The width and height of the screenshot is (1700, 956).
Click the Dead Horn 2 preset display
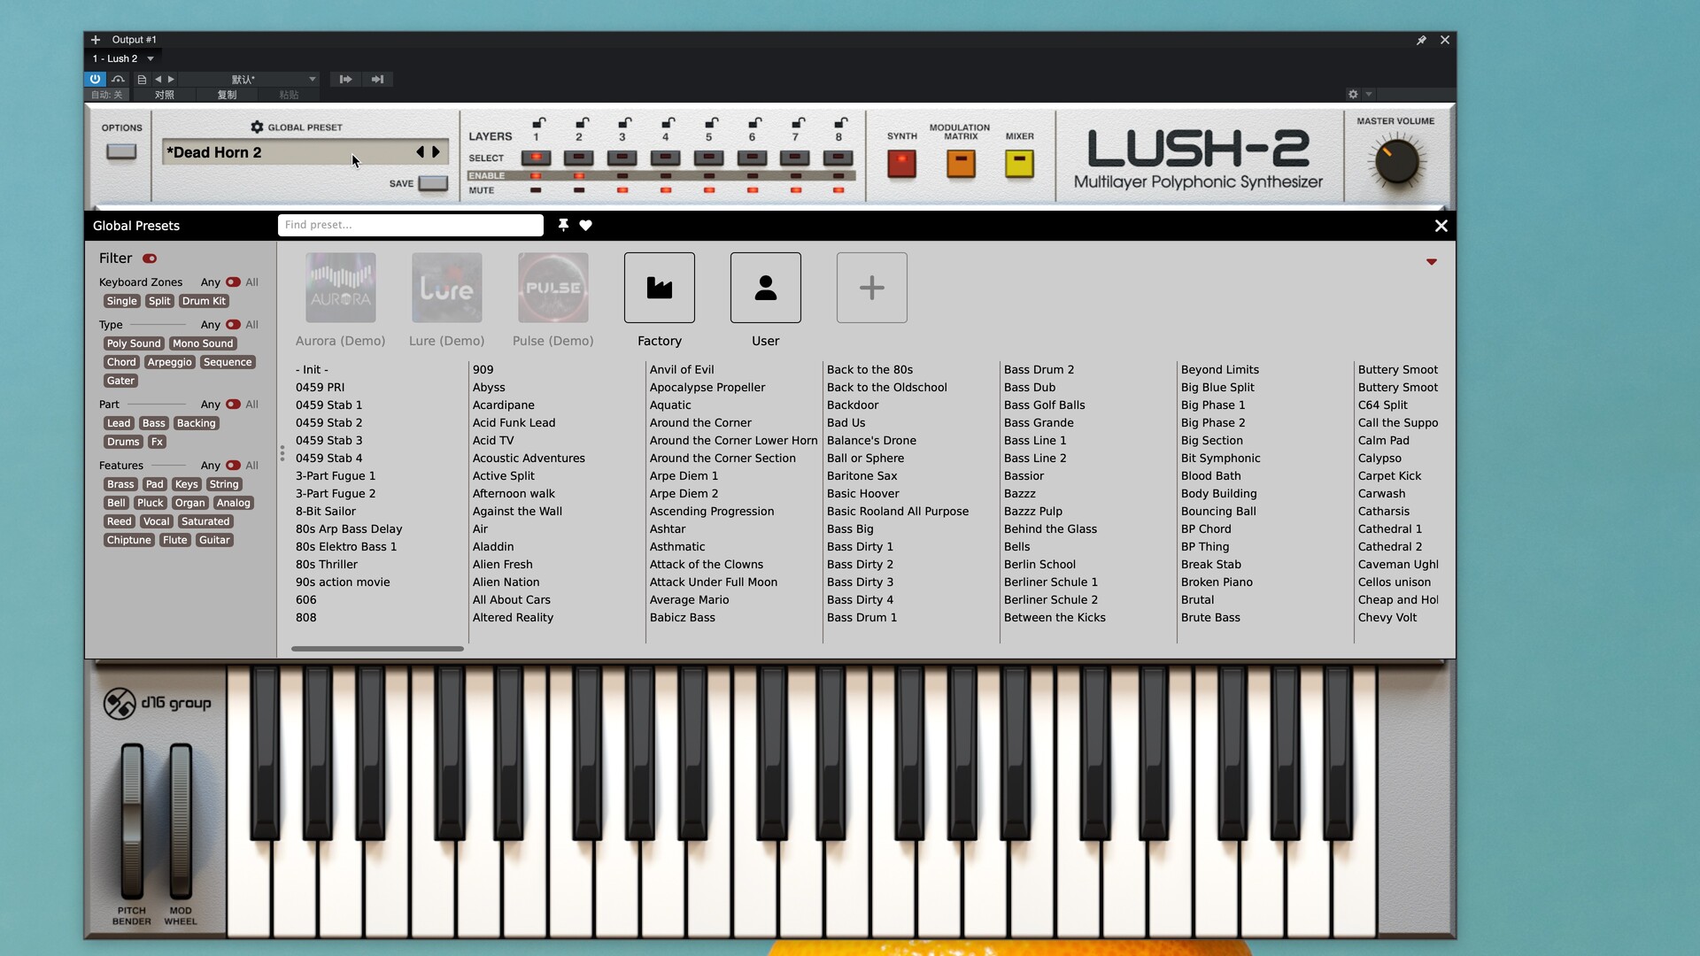[288, 152]
